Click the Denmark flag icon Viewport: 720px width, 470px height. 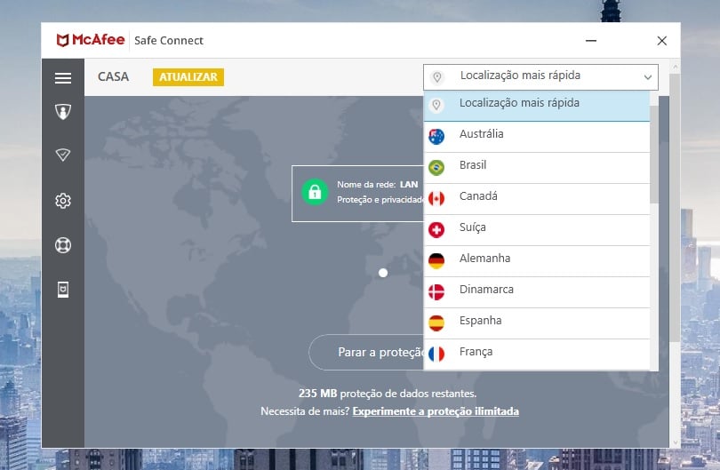point(436,292)
